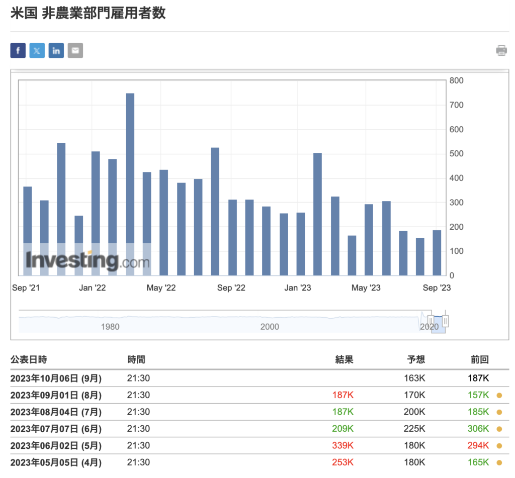Image resolution: width=515 pixels, height=478 pixels.
Task: Select the row 2023年07月07日 (6月)
Action: 260,428
